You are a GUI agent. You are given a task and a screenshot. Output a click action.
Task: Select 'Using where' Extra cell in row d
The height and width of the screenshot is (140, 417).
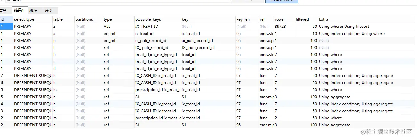367,68
